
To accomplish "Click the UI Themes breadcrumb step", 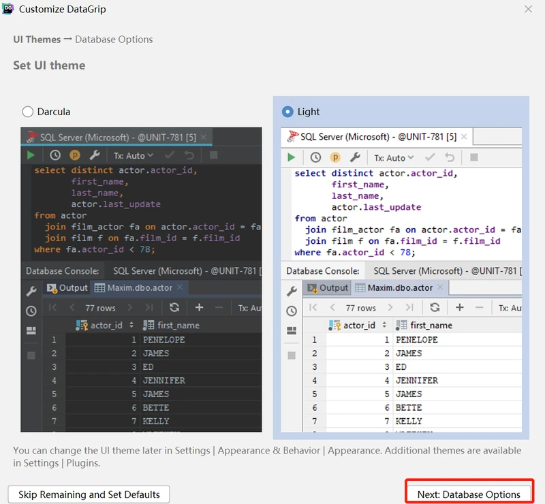I will (37, 40).
